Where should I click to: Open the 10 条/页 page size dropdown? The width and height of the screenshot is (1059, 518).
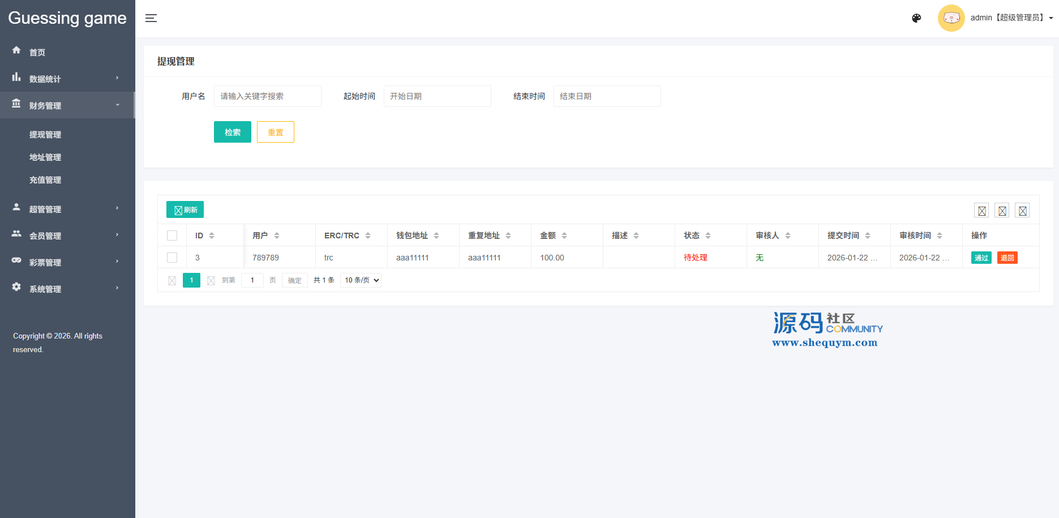(361, 280)
